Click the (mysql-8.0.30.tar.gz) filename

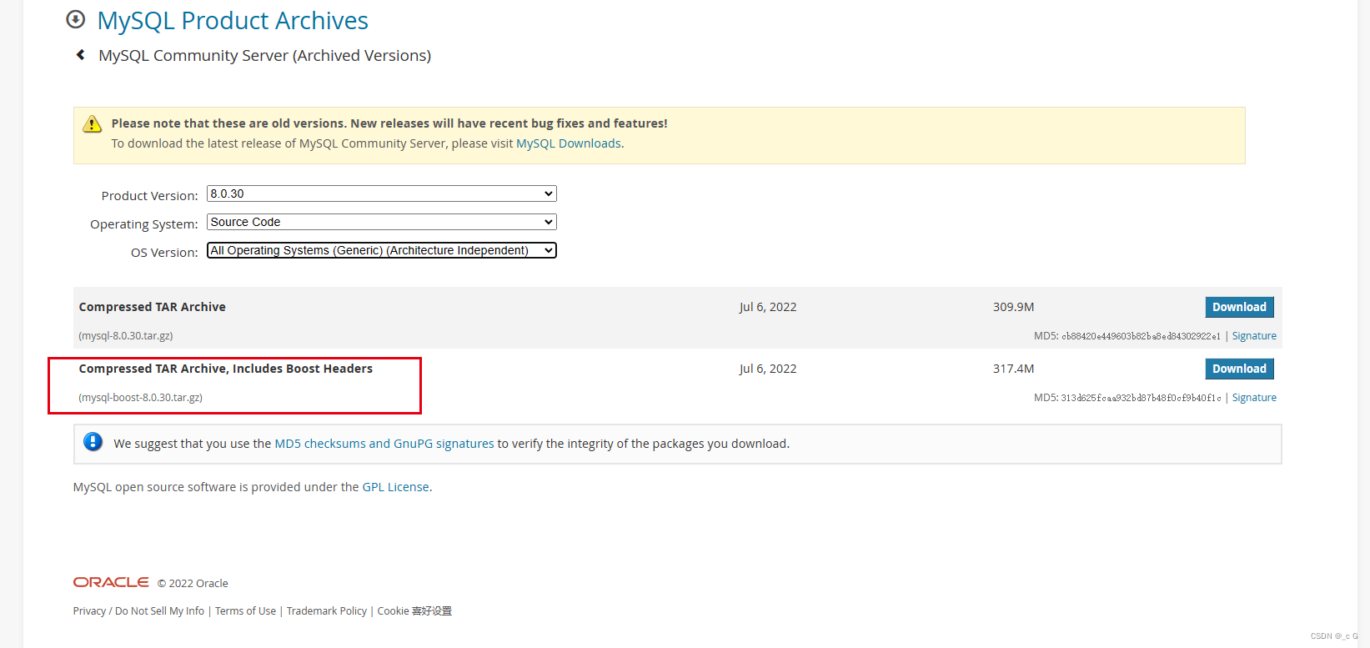pos(126,336)
